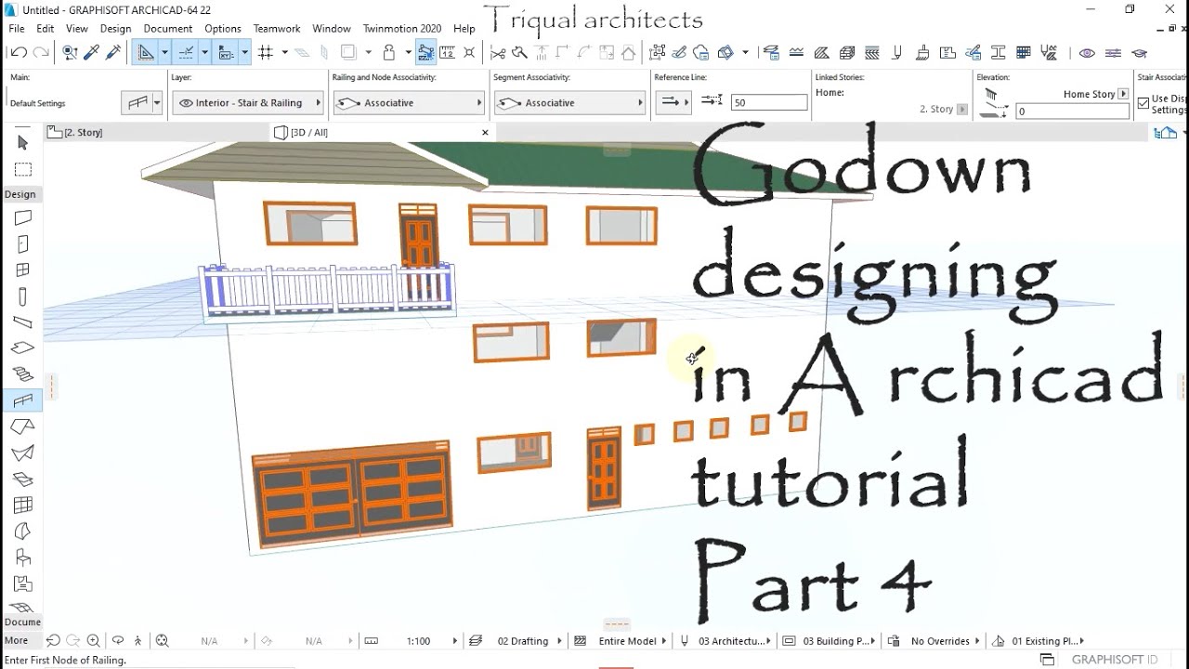This screenshot has width=1189, height=669.
Task: Click the Measure ruler icon in the toolbar
Action: point(446,53)
